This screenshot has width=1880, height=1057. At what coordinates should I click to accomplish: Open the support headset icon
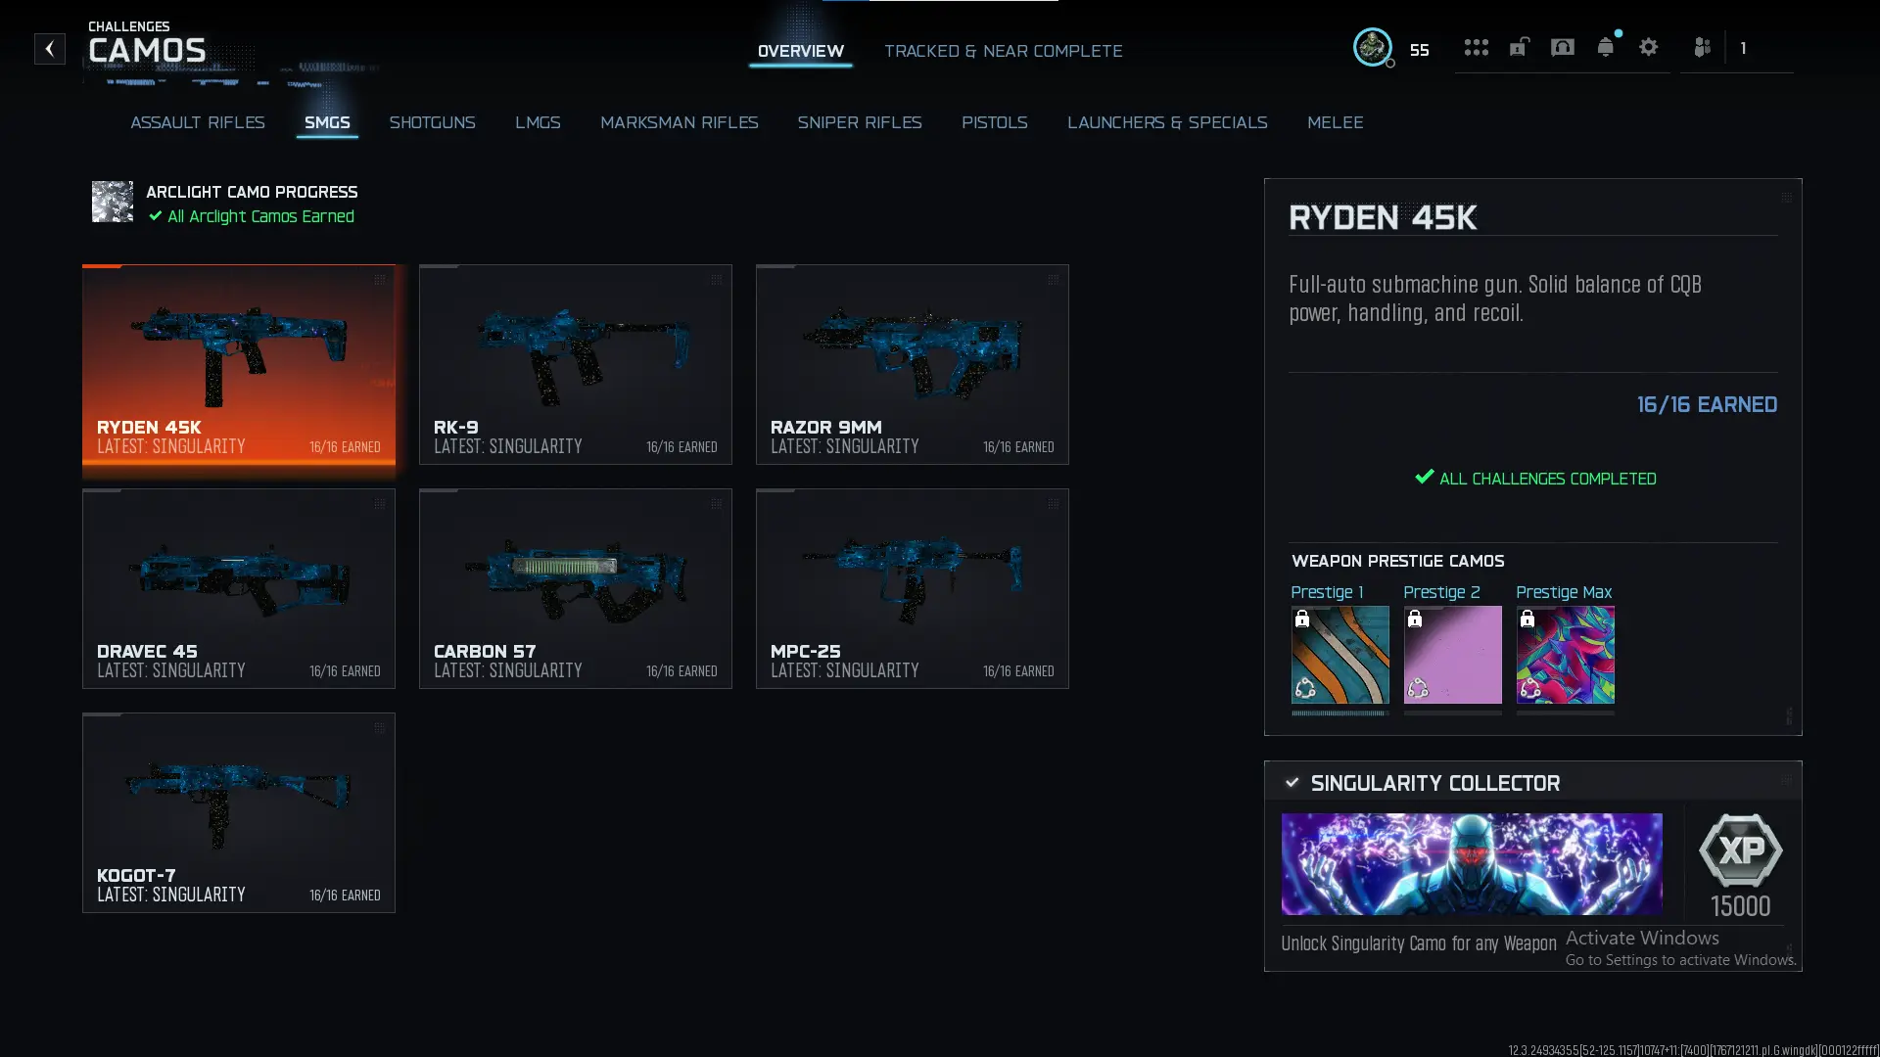(1562, 47)
